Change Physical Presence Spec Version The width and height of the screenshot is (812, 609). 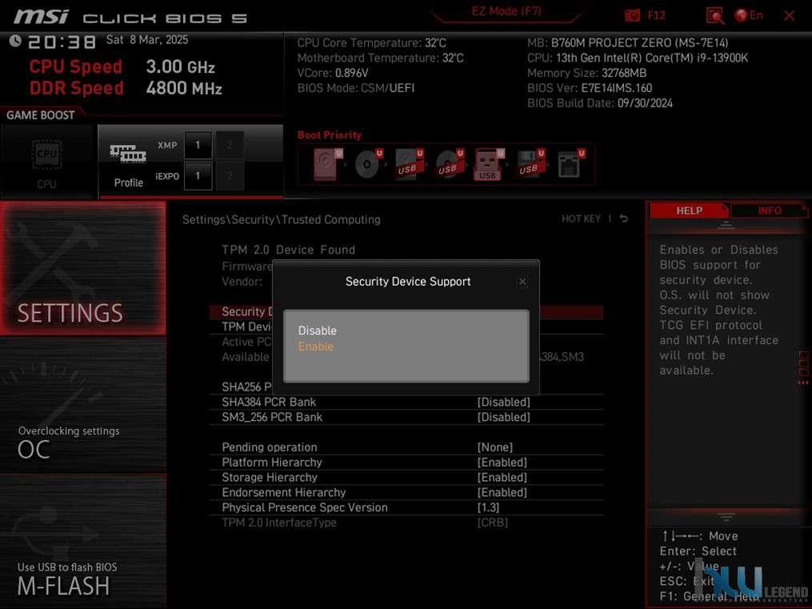(x=406, y=507)
